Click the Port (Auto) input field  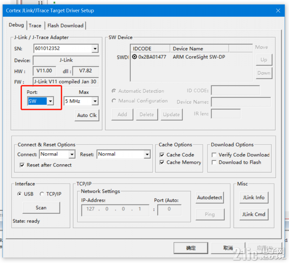click(x=170, y=210)
